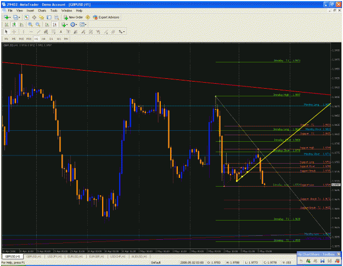Toggle the Strategy Tester magnifier icon
343x266 pixels.
[x=57, y=17]
